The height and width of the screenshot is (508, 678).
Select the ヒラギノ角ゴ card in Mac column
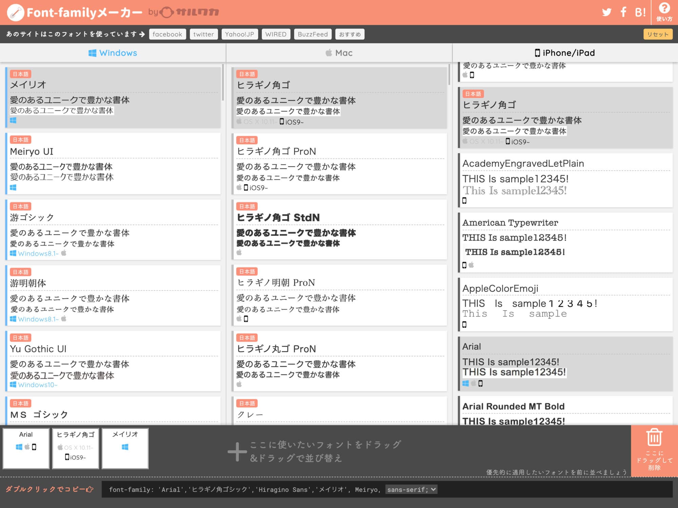(339, 98)
